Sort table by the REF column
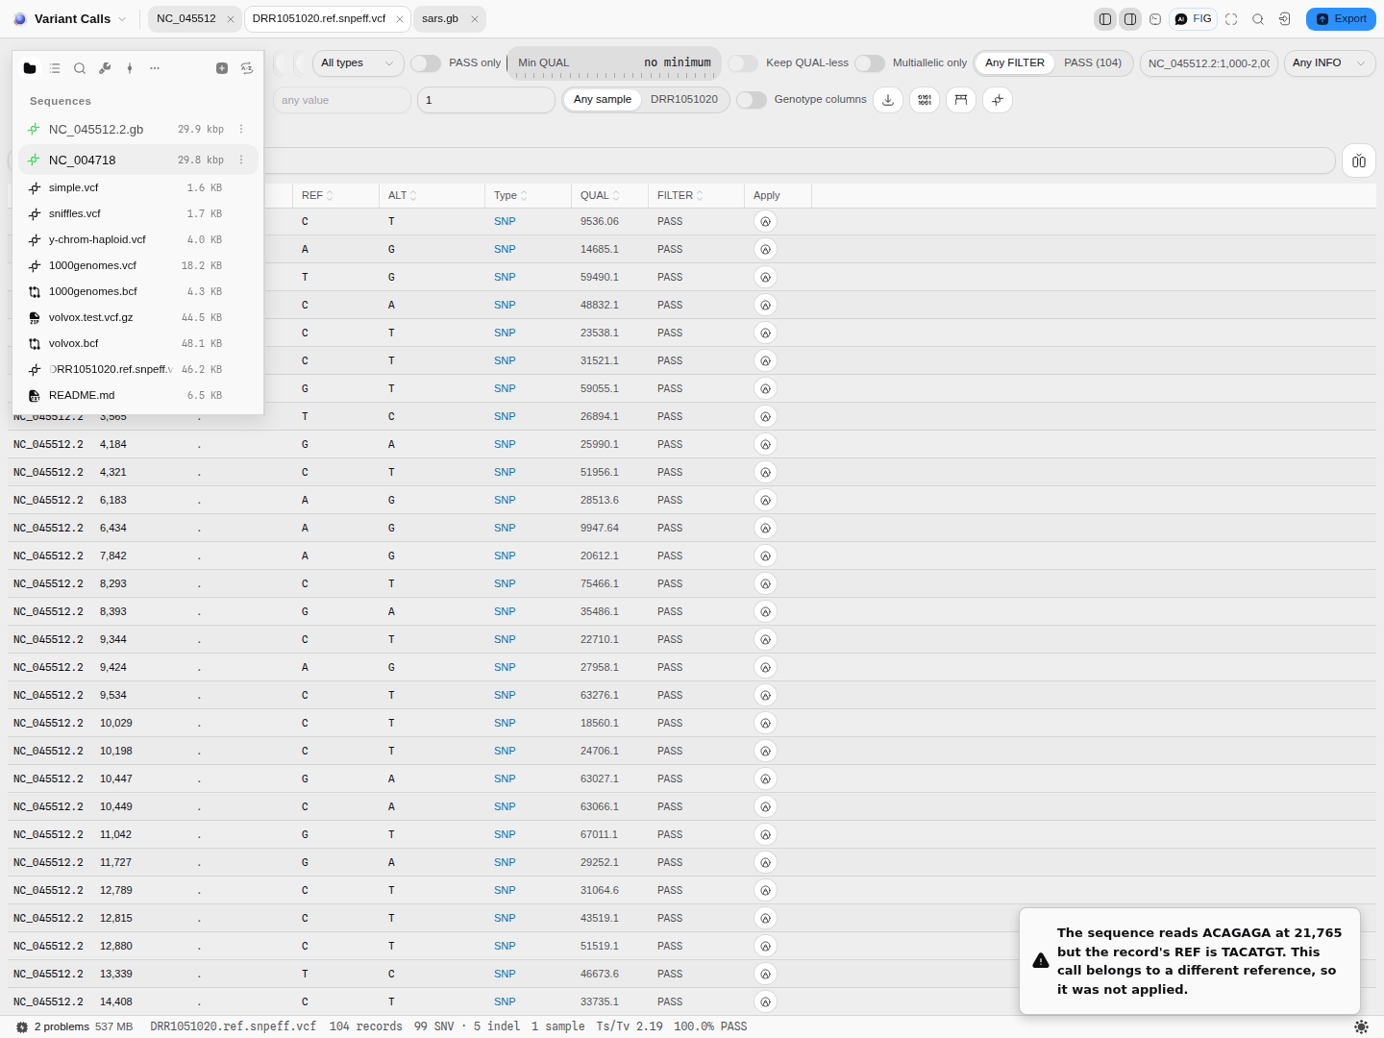 tap(317, 196)
